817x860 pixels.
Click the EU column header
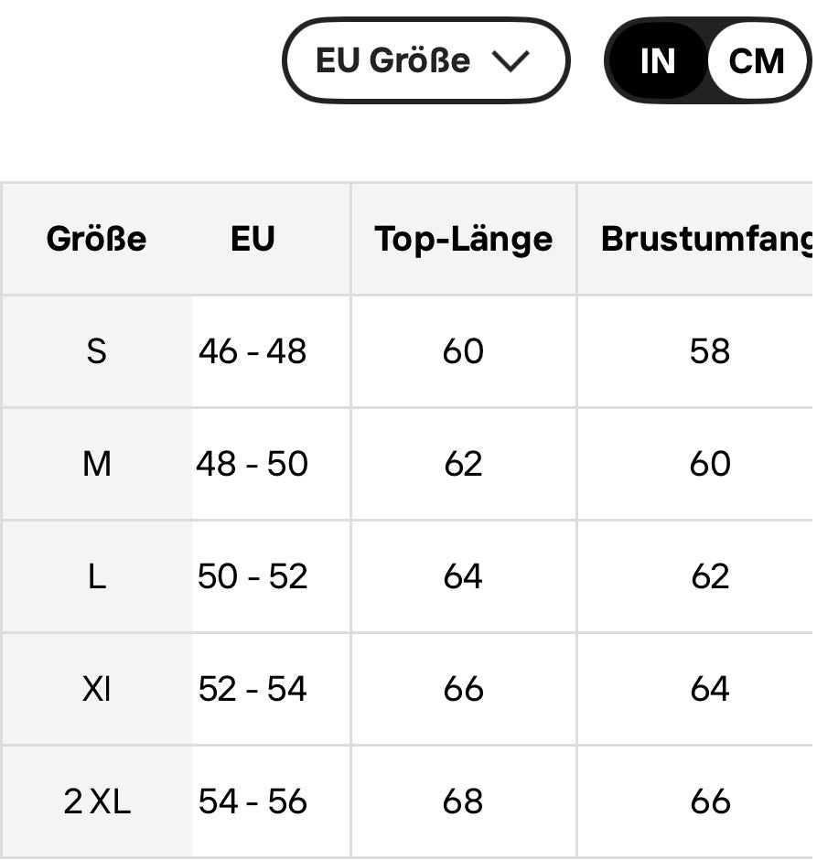tap(253, 239)
